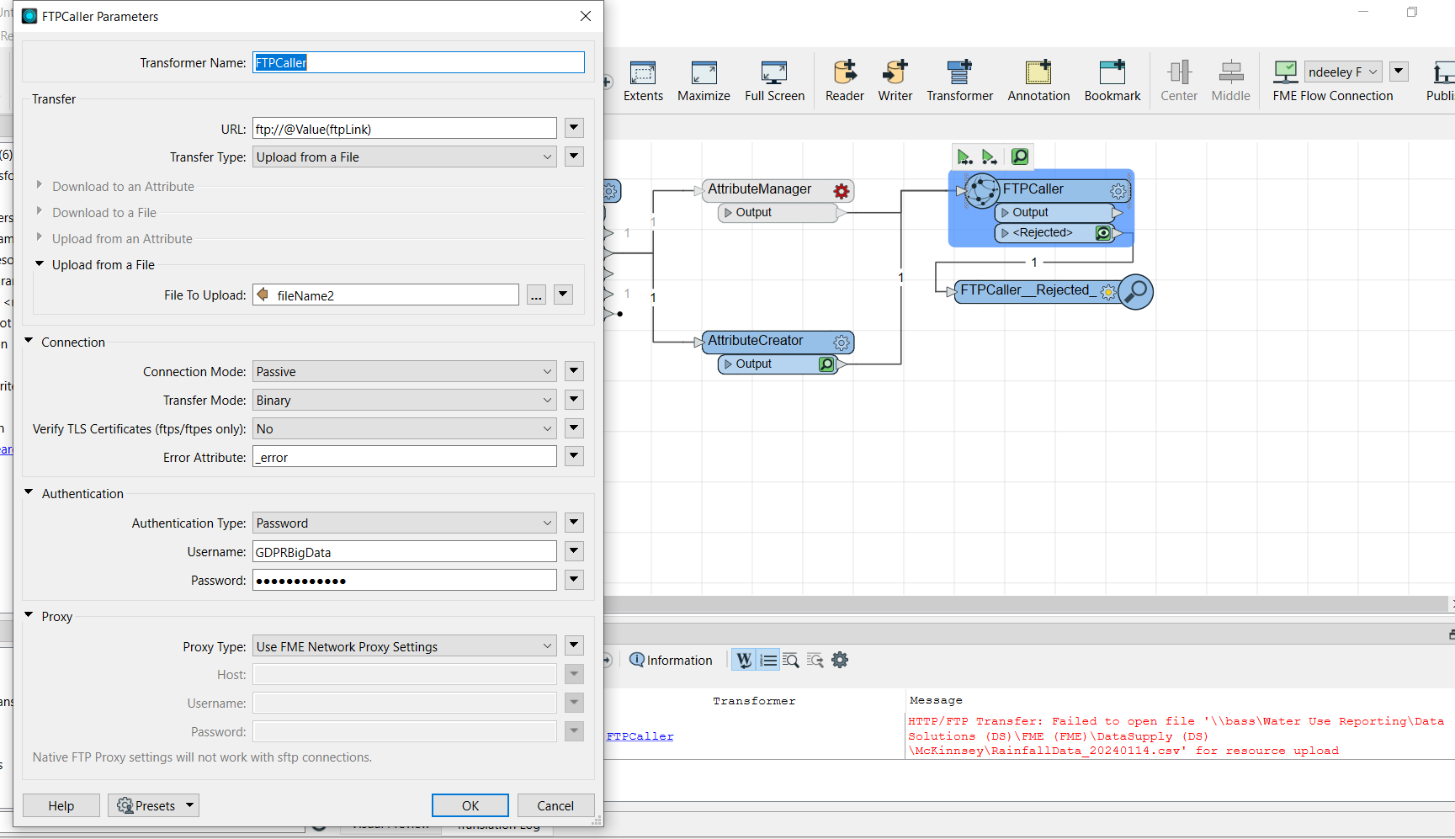The width and height of the screenshot is (1455, 839).
Task: Click the Error Attribute field
Action: 405,457
